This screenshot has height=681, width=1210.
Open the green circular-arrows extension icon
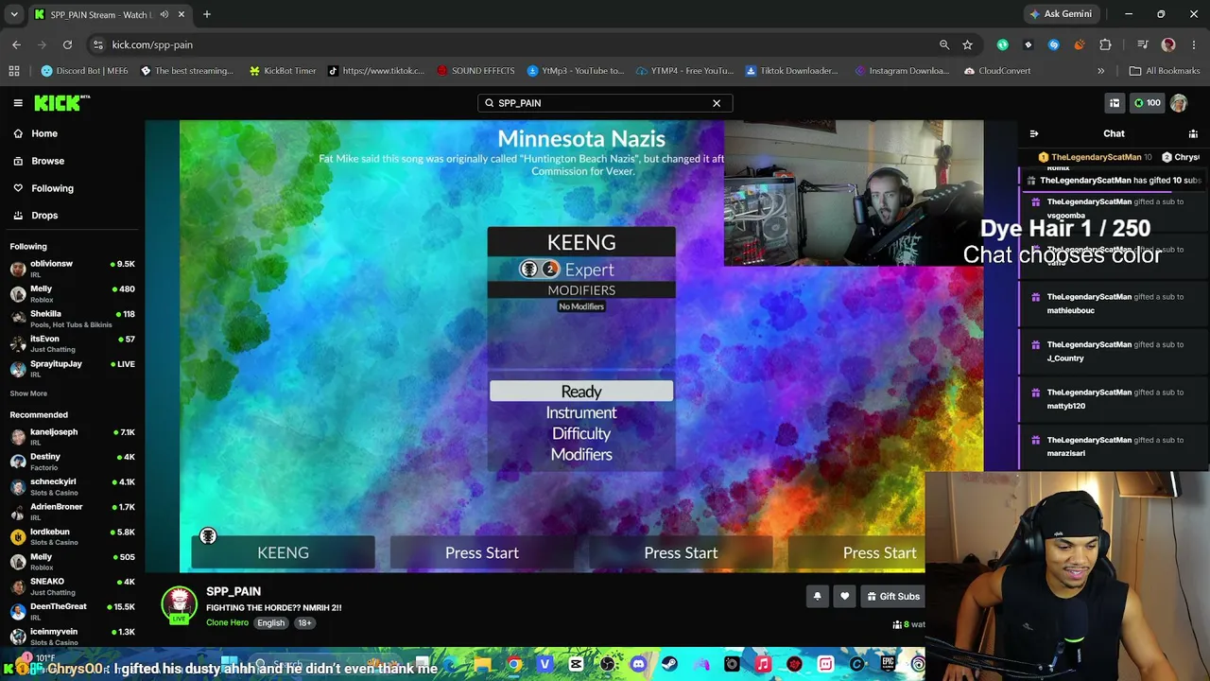pos(1003,44)
